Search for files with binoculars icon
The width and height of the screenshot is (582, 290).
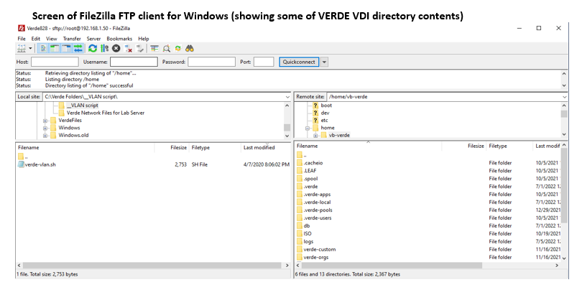pos(190,48)
